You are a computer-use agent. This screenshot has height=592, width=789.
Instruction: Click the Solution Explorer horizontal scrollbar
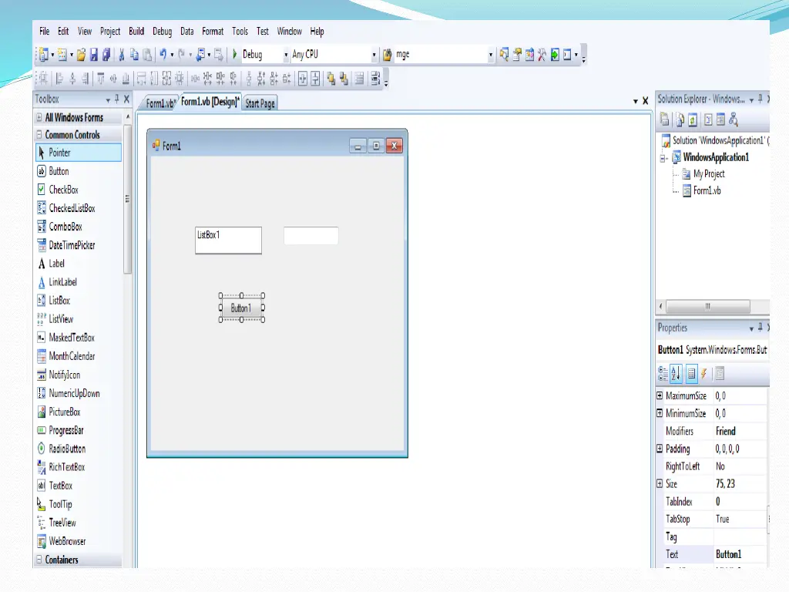pos(708,306)
